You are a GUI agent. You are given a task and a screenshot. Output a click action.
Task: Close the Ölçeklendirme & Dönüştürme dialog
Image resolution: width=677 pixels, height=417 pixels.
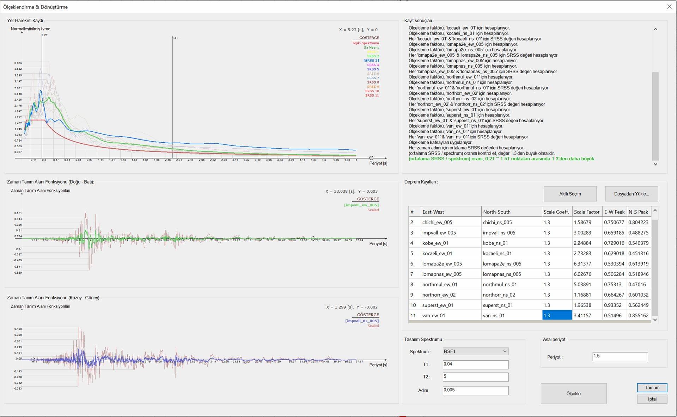tap(669, 7)
